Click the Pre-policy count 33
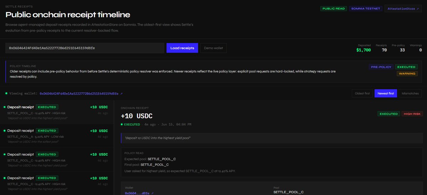Image resolution: width=427 pixels, height=195 pixels. 399,48
